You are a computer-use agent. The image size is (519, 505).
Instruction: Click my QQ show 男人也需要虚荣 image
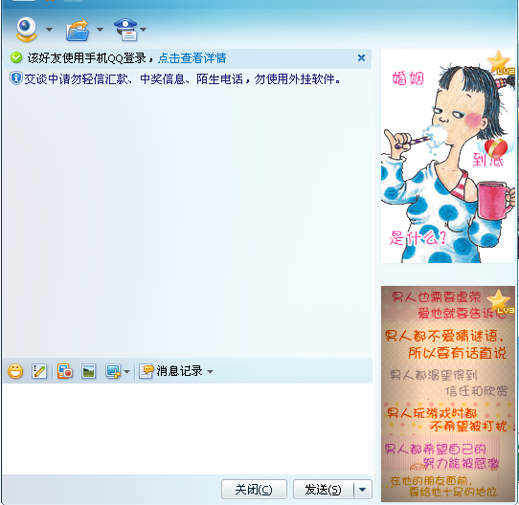pyautogui.click(x=448, y=394)
